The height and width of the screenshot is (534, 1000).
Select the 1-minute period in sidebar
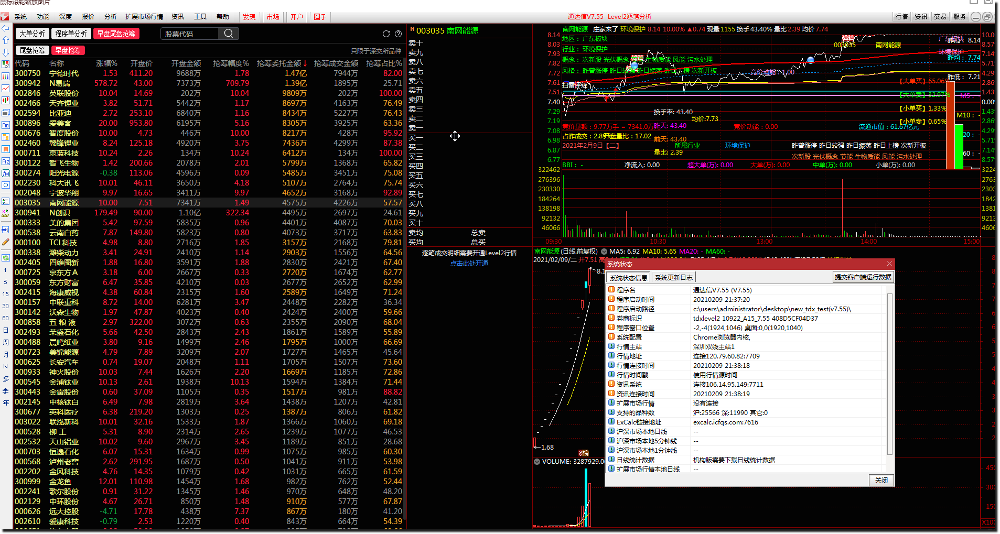(5, 270)
